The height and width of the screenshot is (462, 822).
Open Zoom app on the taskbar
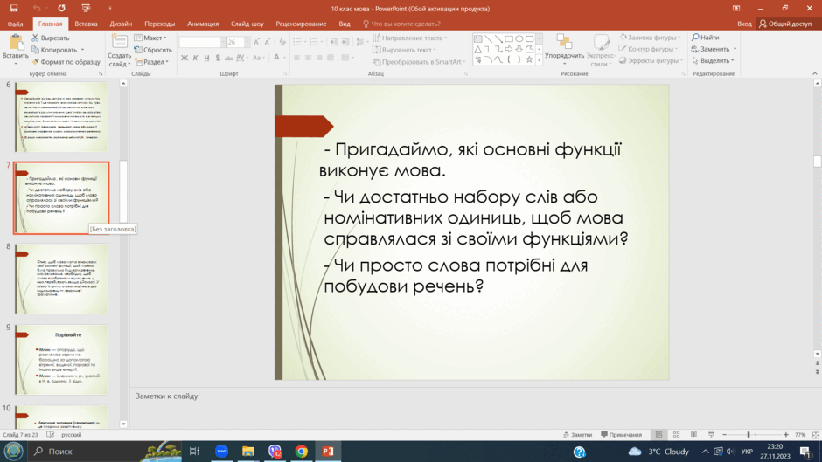click(x=222, y=451)
